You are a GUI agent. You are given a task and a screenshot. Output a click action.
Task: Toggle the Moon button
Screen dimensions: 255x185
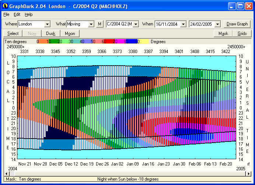click(x=70, y=34)
